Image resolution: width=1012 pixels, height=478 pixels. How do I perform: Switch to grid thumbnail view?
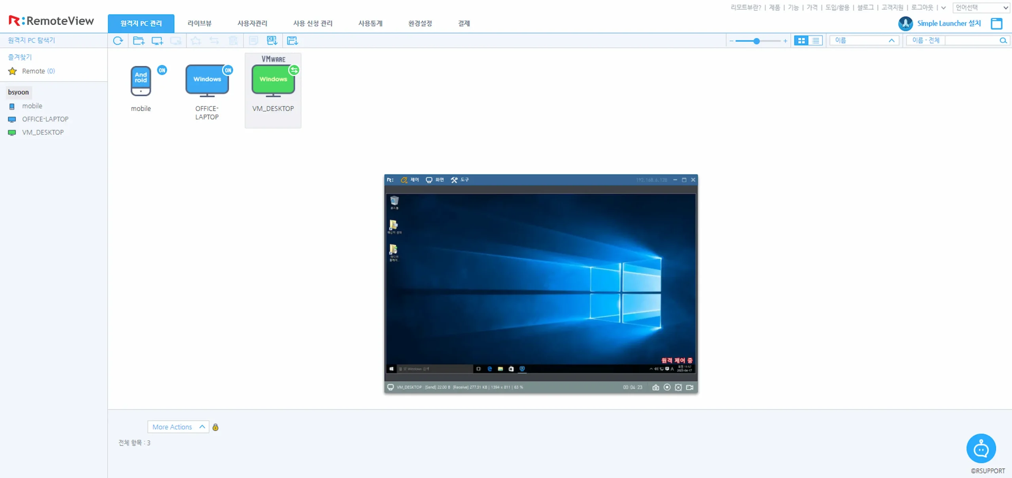[x=801, y=40]
